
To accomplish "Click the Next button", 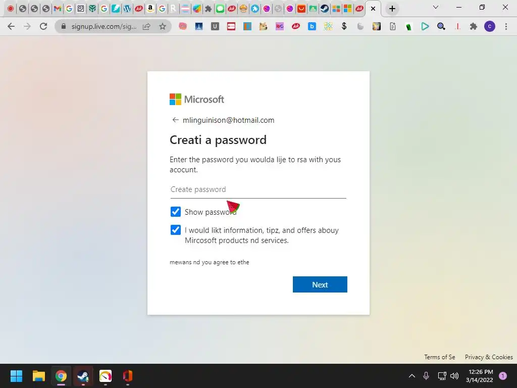I will [320, 284].
